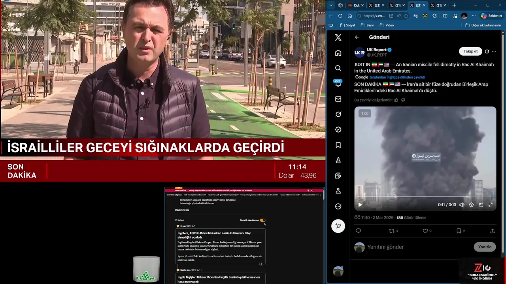Image resolution: width=506 pixels, height=284 pixels.
Task: Click the Grok icon next to Takip et
Action: tap(487, 51)
